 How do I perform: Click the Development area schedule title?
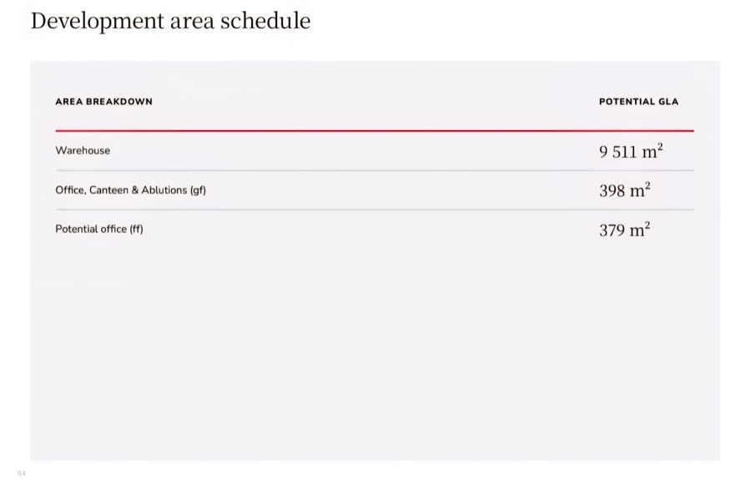point(170,22)
